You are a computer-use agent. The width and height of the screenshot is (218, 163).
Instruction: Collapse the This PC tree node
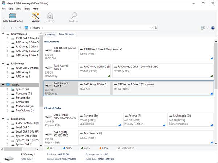[3, 85]
